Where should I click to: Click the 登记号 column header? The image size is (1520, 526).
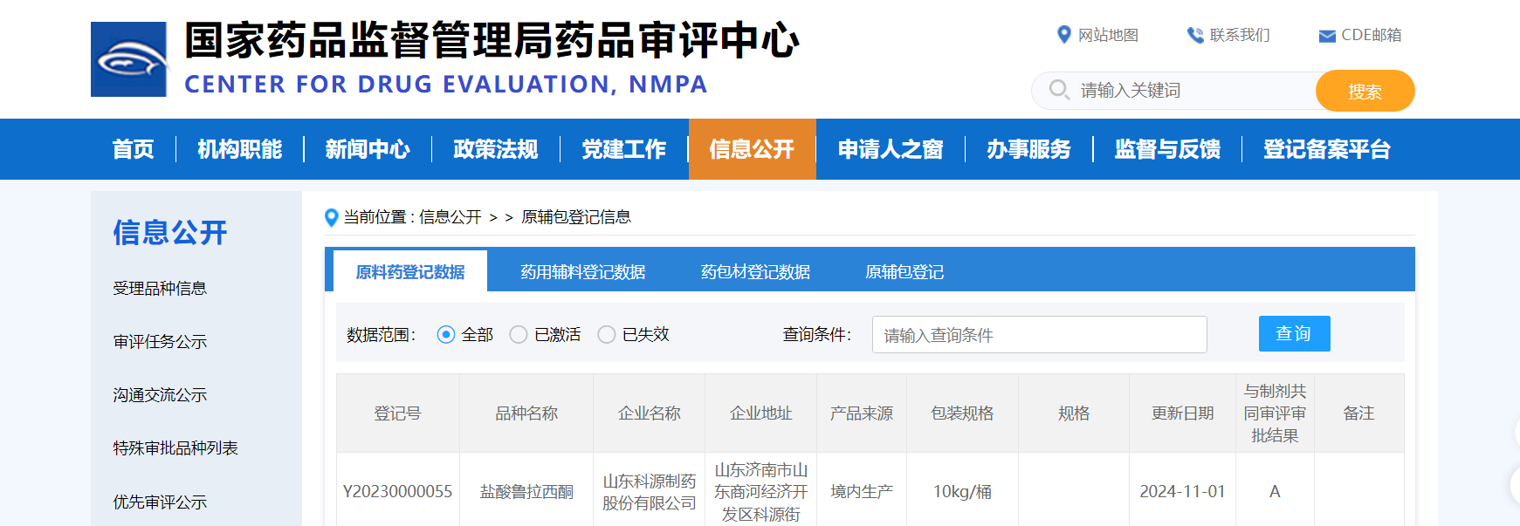398,413
